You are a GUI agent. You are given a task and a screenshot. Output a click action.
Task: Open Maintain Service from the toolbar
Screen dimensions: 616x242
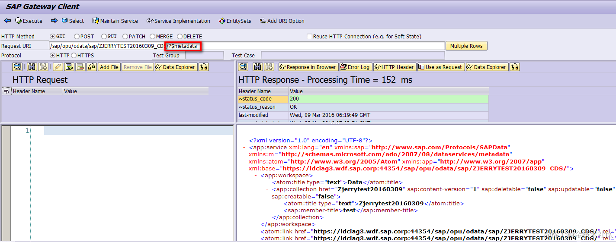pos(115,21)
